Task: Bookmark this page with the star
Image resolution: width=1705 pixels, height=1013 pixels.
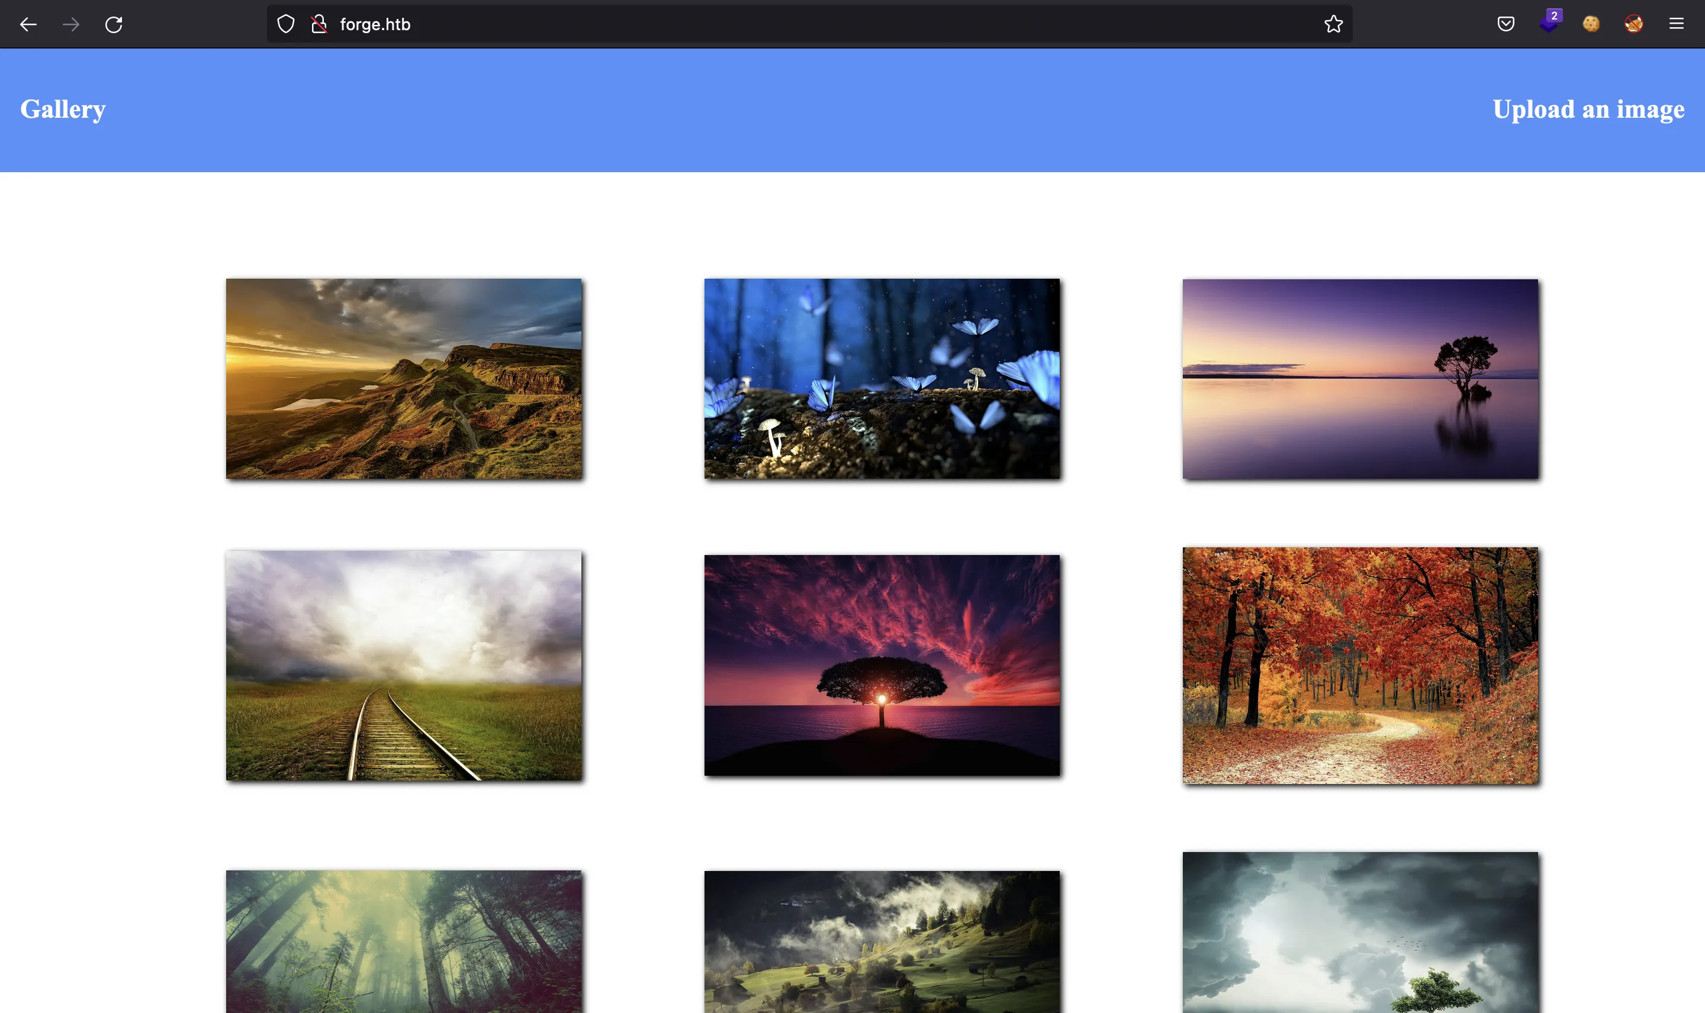Action: point(1333,25)
